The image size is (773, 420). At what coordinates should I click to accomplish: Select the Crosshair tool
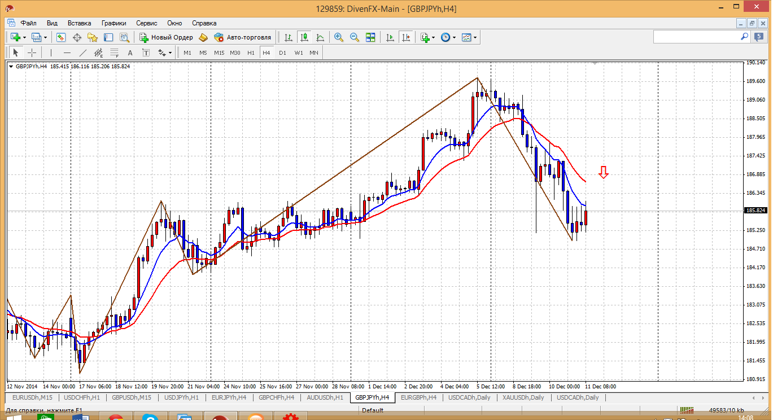point(32,53)
